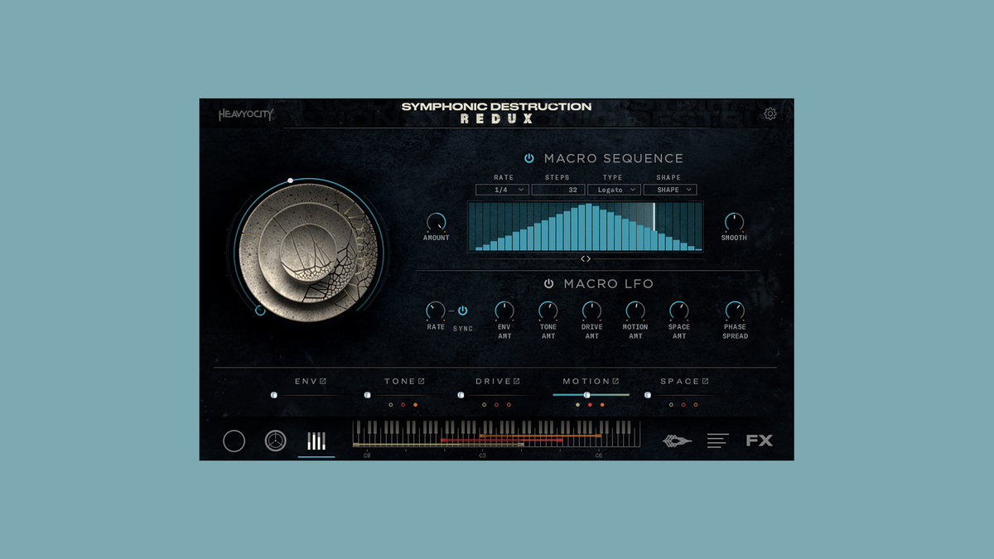Toggle the MACRO LFO power button

pos(548,283)
